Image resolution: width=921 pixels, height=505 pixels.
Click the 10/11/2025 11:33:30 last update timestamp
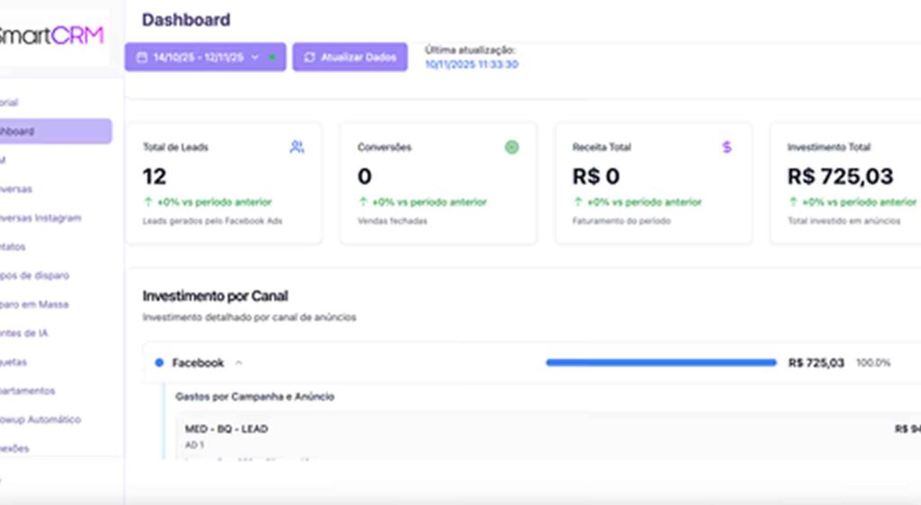(470, 65)
